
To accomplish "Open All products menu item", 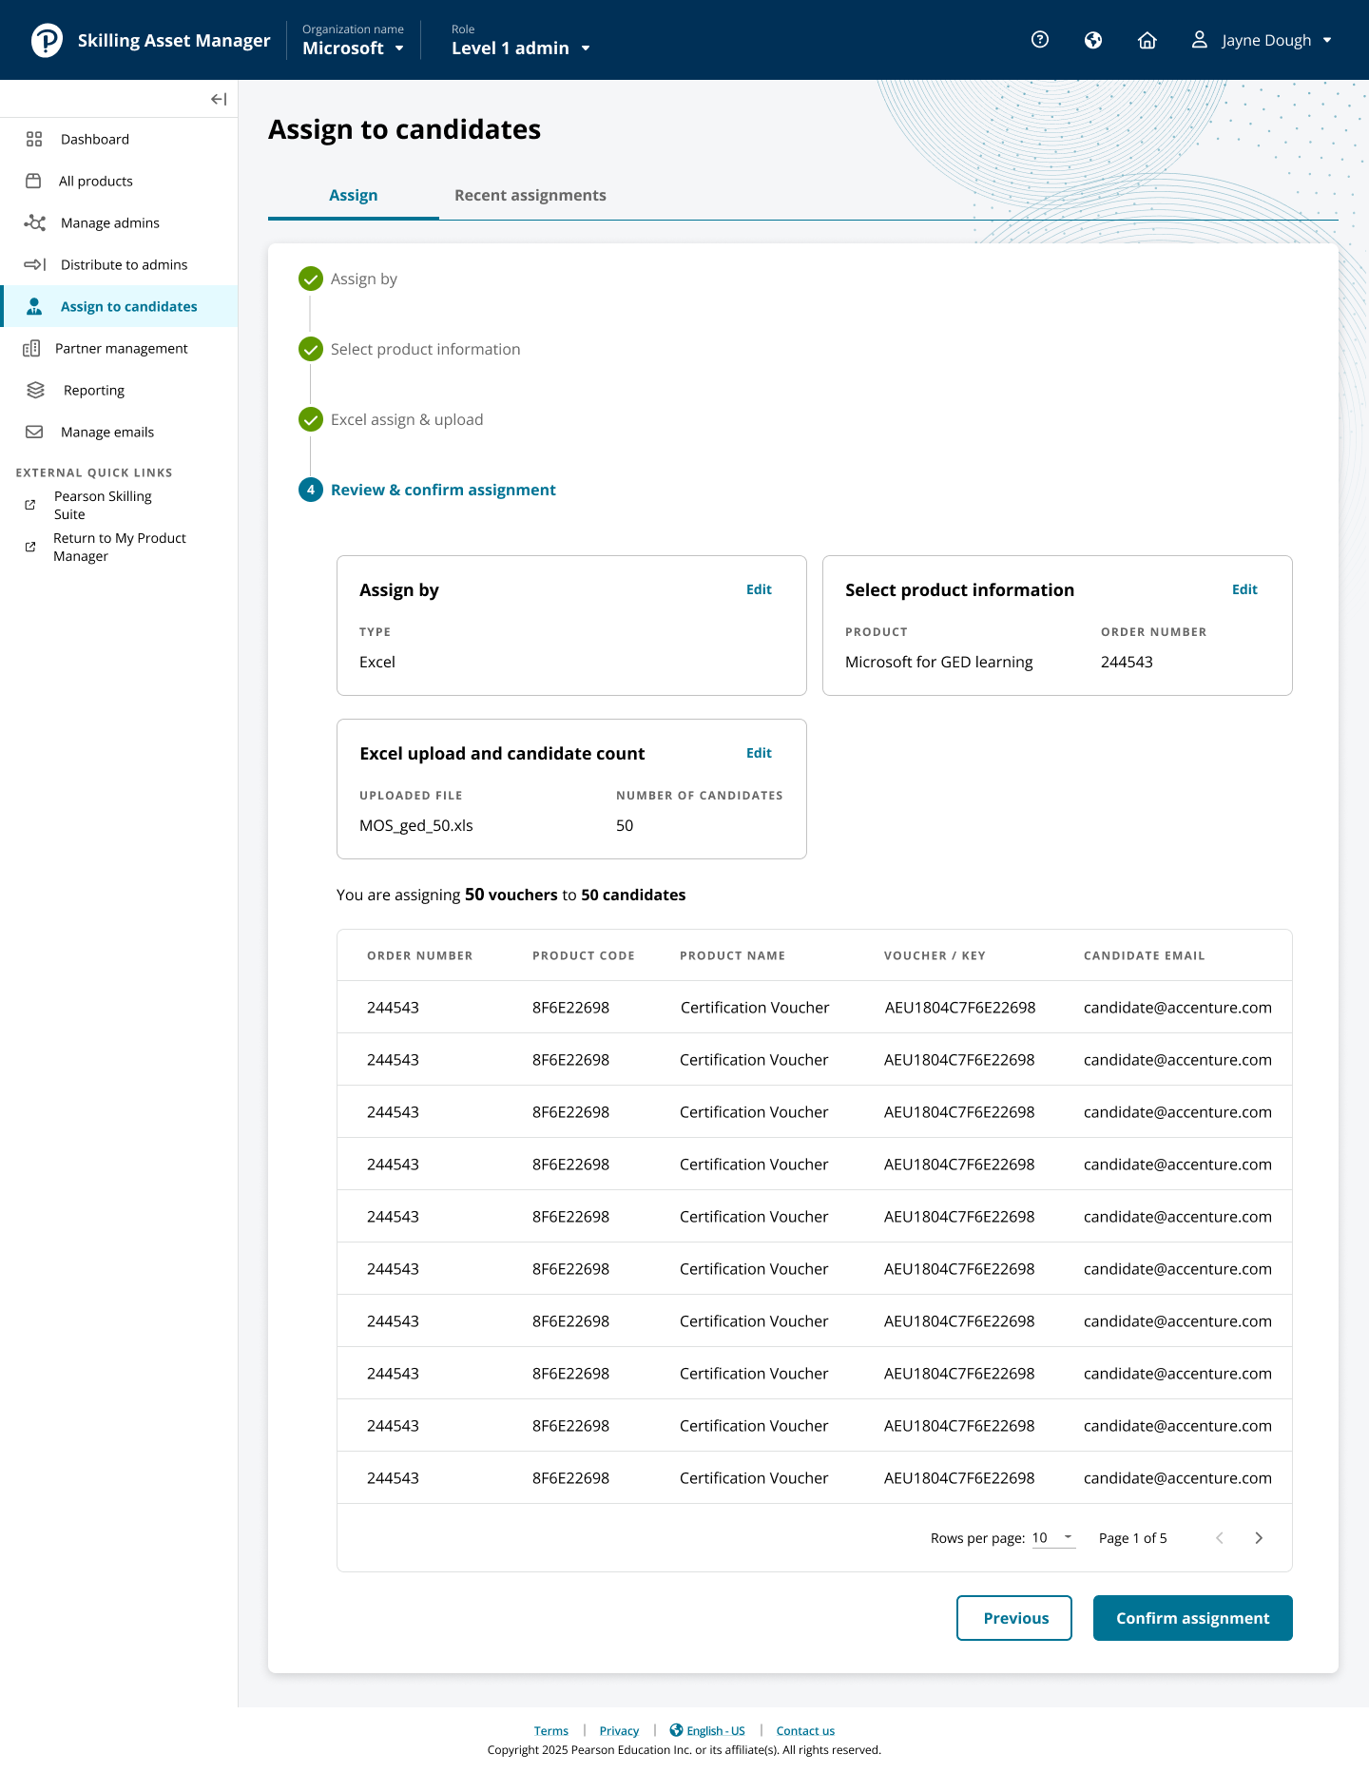I will pyautogui.click(x=119, y=181).
